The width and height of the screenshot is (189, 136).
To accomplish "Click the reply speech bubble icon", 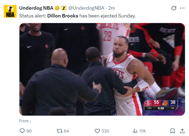I will tap(22, 131).
